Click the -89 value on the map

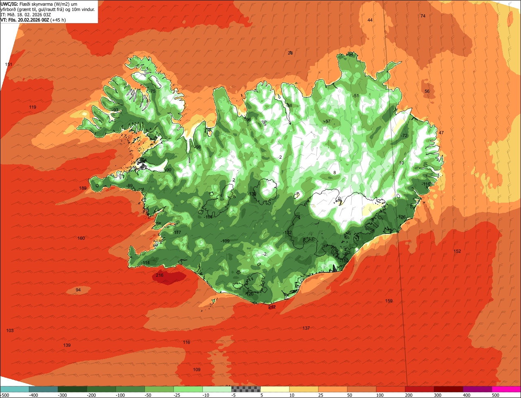(x=129, y=186)
